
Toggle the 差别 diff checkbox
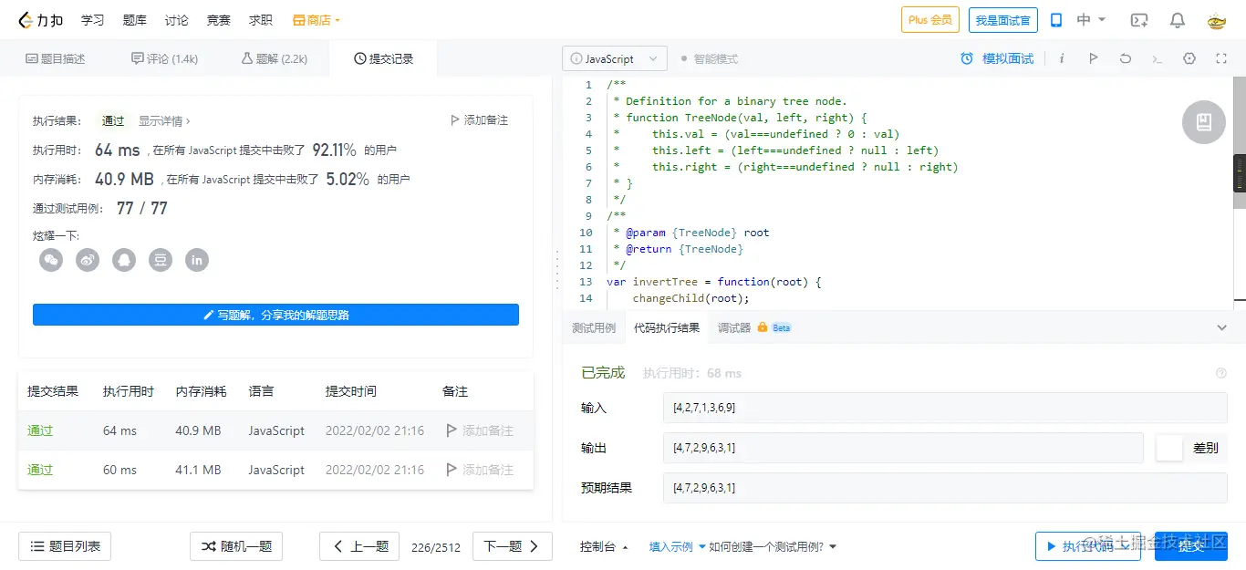(1169, 448)
